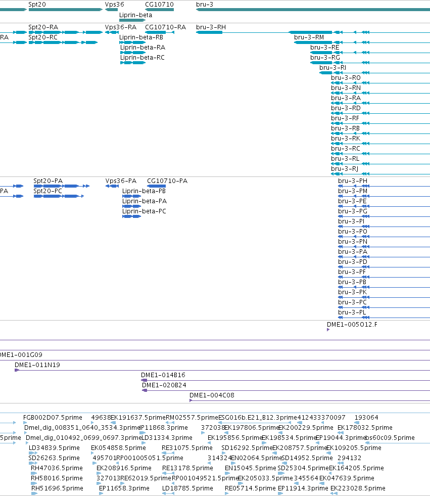Click transcript label bru-3-RJ

click(345, 169)
